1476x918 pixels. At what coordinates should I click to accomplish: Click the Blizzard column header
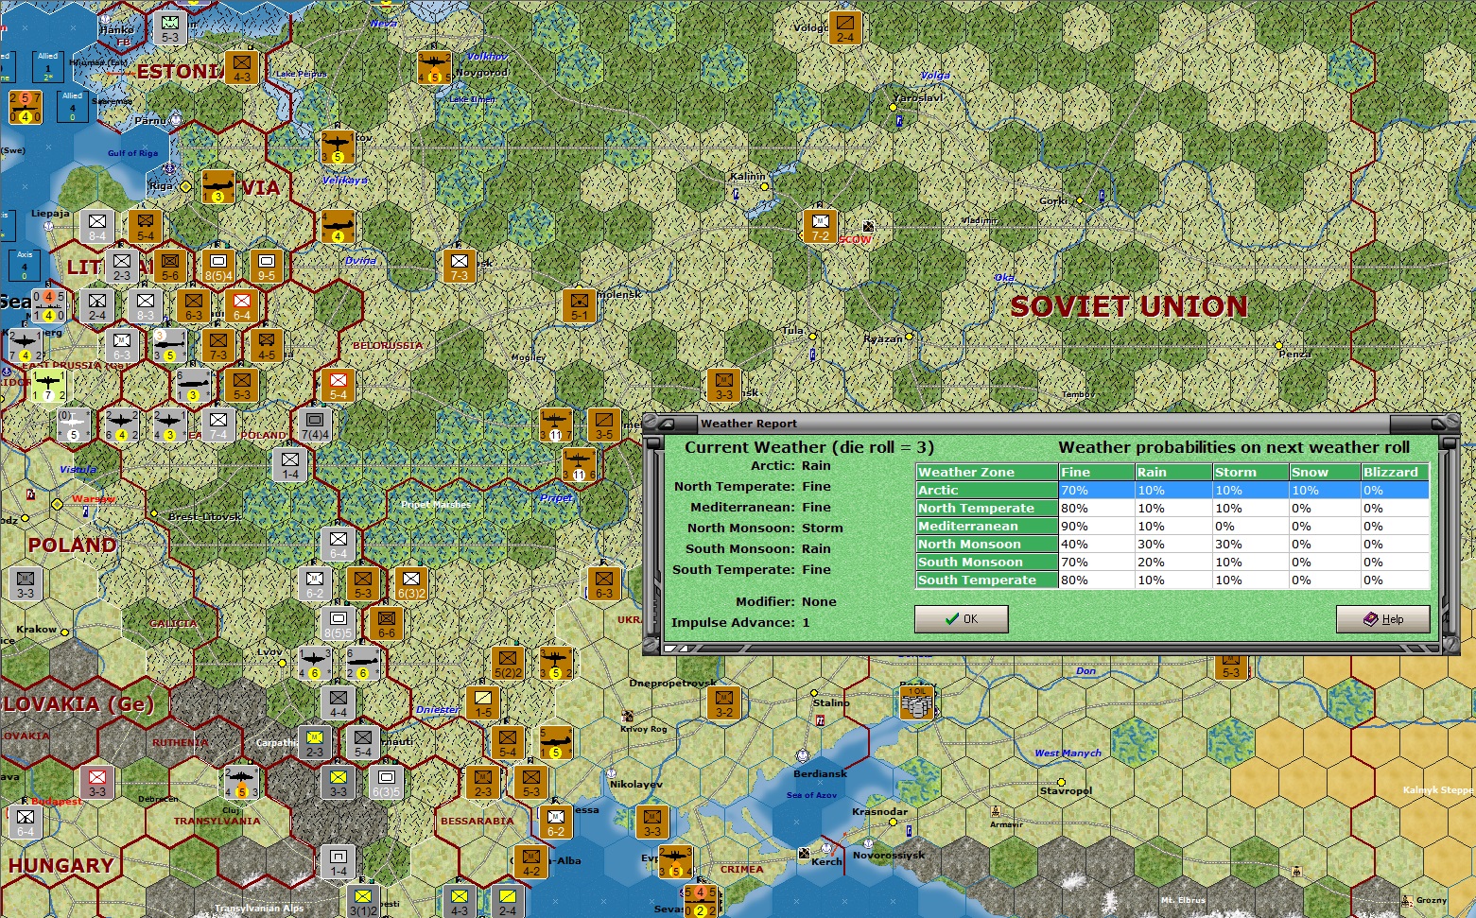[1395, 472]
